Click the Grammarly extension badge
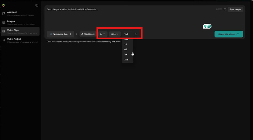The width and height of the screenshot is (253, 140). (x=207, y=26)
